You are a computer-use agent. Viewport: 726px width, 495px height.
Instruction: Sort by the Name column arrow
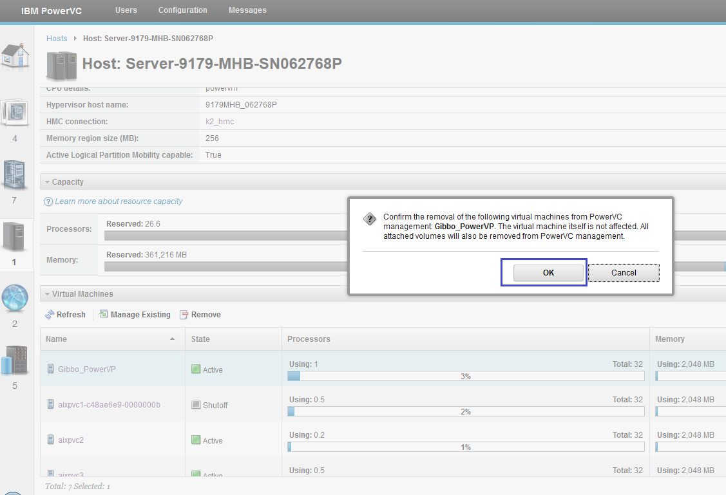pos(172,339)
